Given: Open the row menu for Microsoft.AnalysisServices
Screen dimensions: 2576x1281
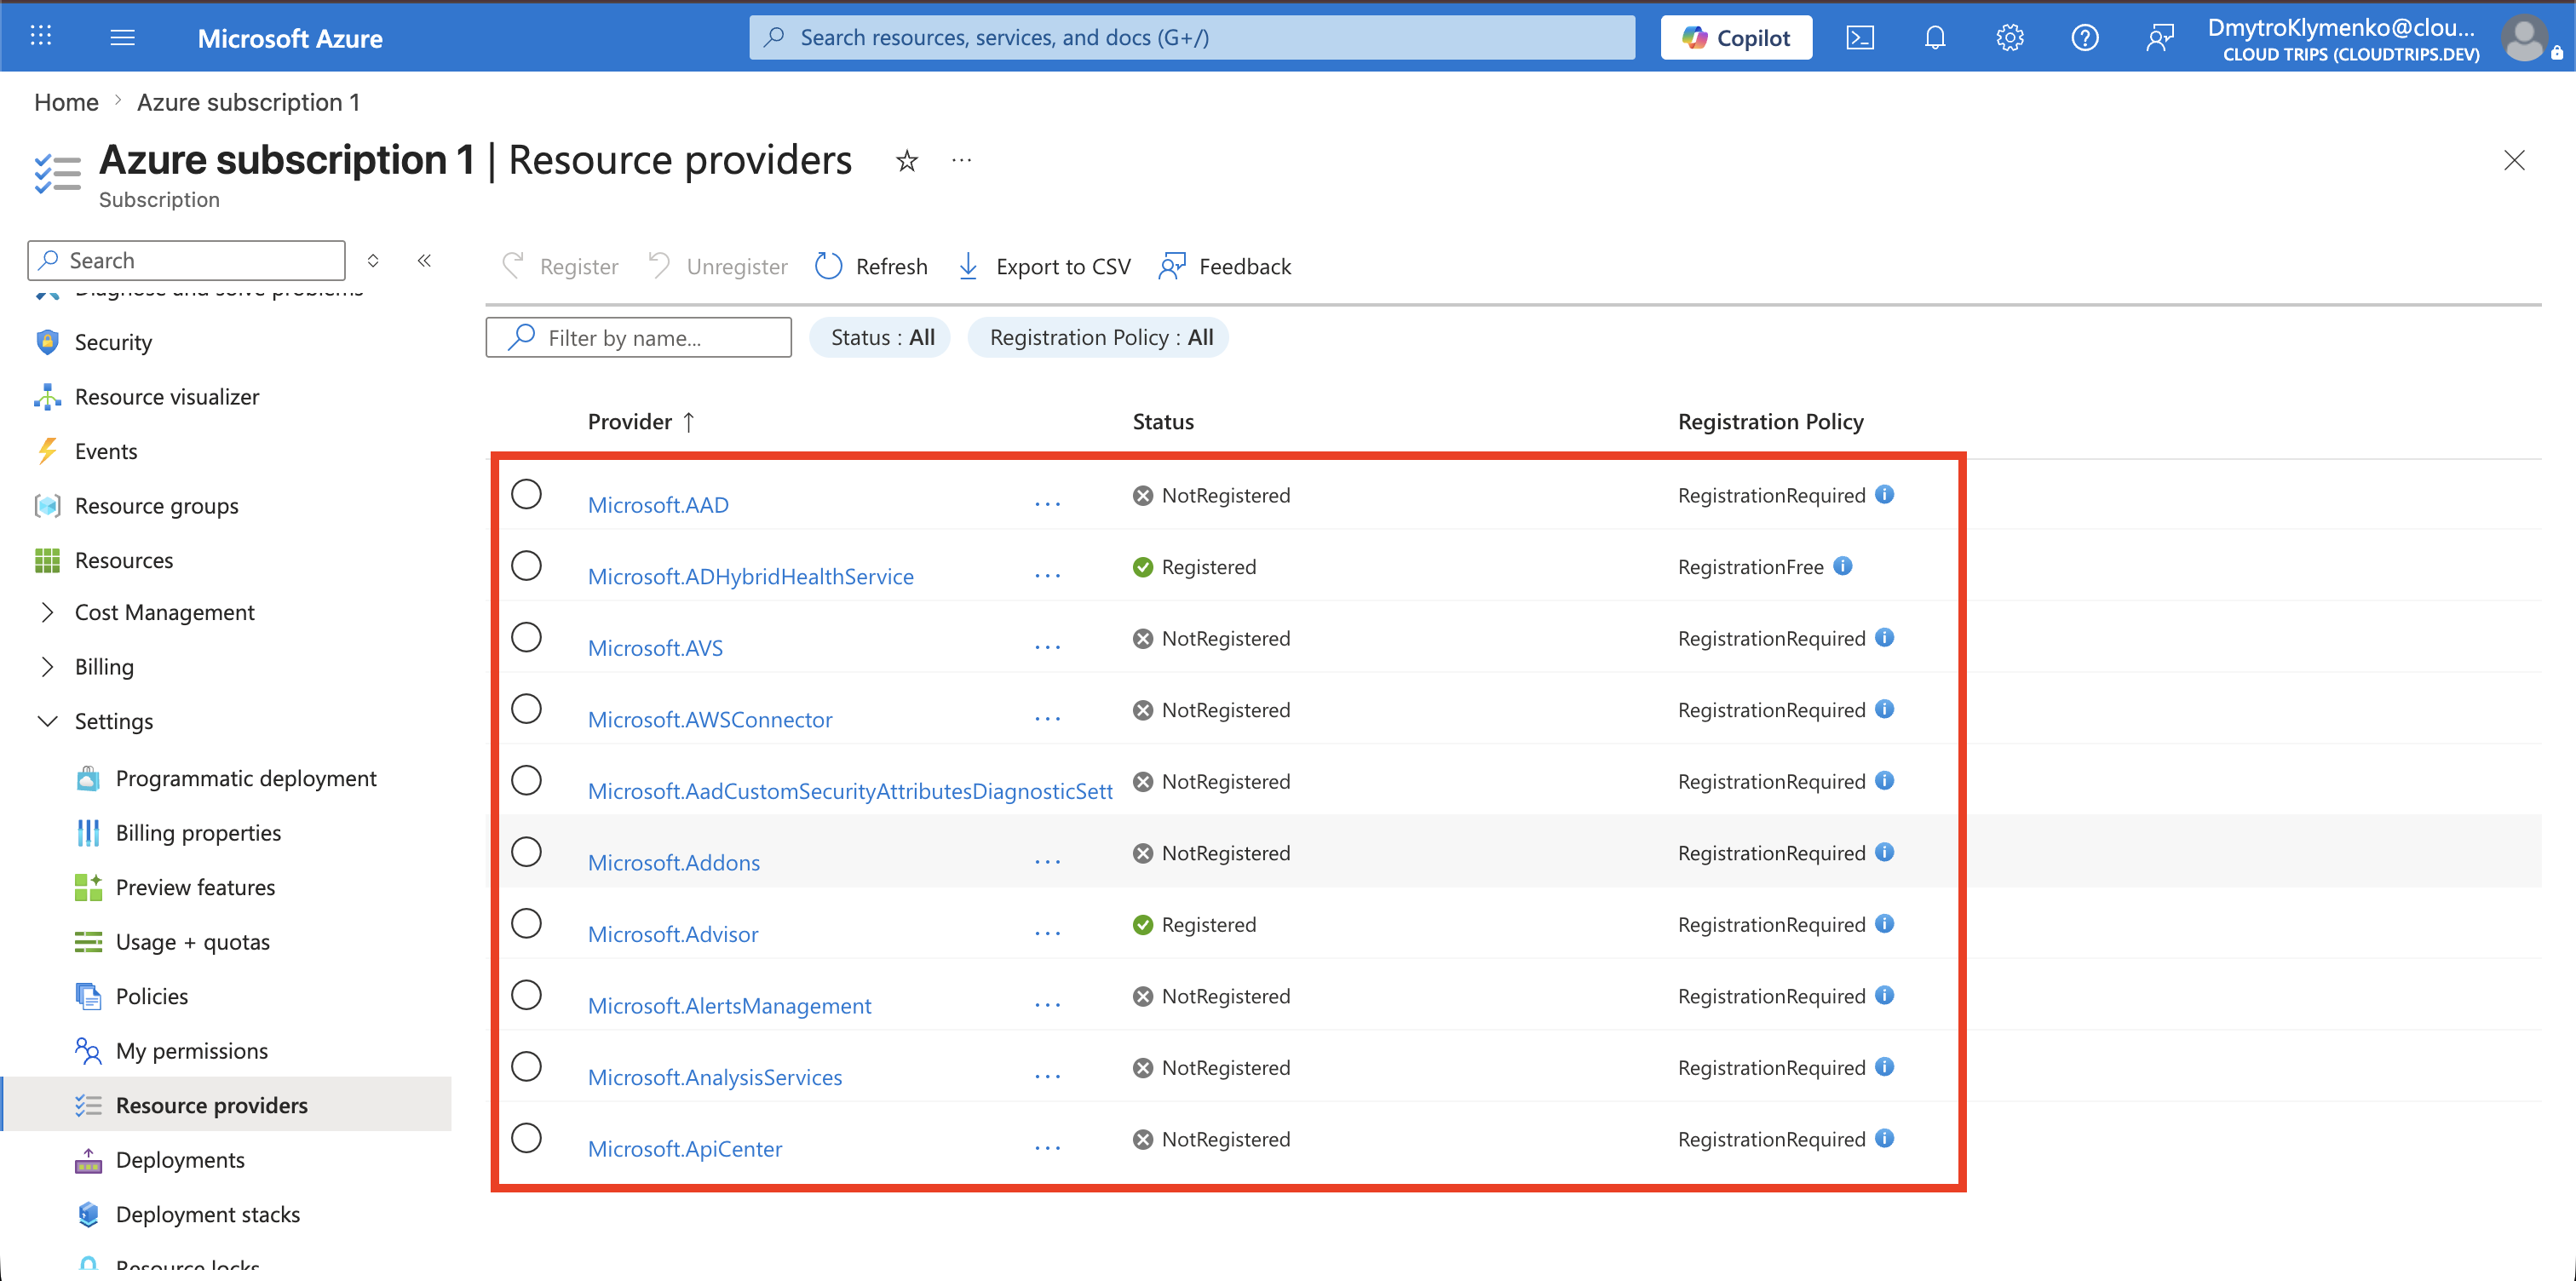Looking at the screenshot, I should 1047,1077.
